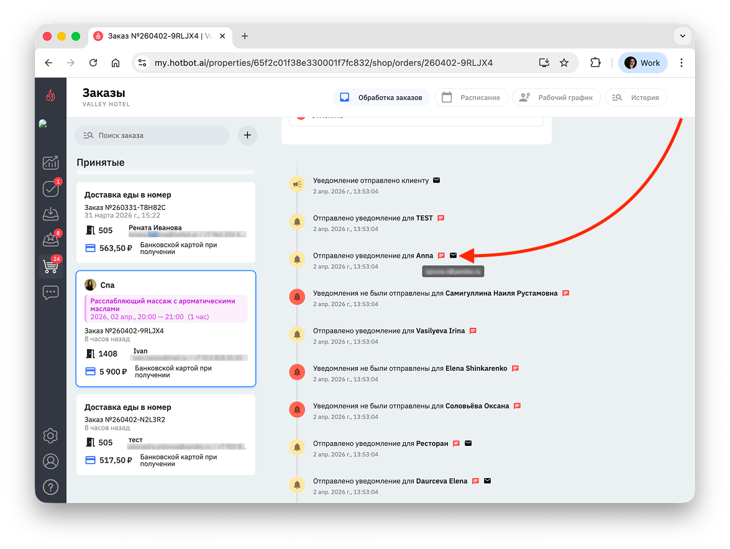The width and height of the screenshot is (730, 549).
Task: Click the 563,50 ₽ amount
Action: coord(116,248)
